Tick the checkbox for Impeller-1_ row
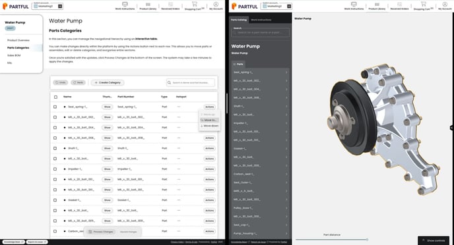The image size is (454, 245). click(55, 169)
